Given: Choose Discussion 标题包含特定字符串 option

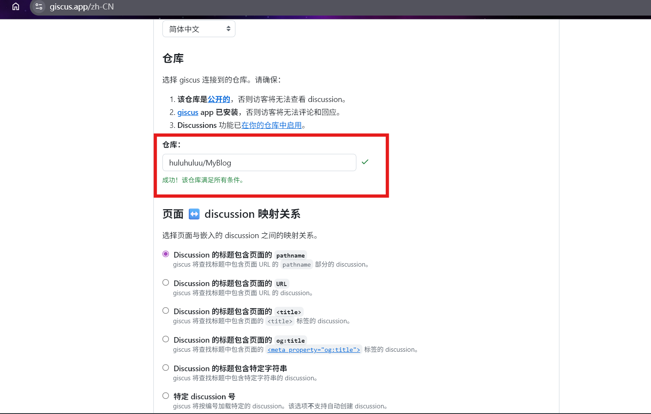Looking at the screenshot, I should (165, 367).
